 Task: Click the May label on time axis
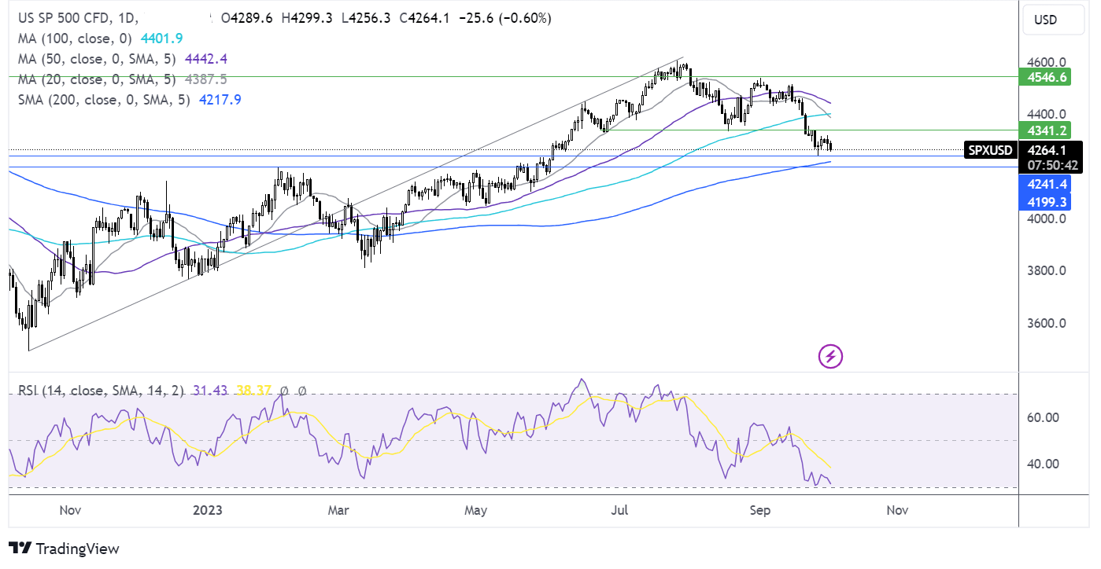pos(475,510)
